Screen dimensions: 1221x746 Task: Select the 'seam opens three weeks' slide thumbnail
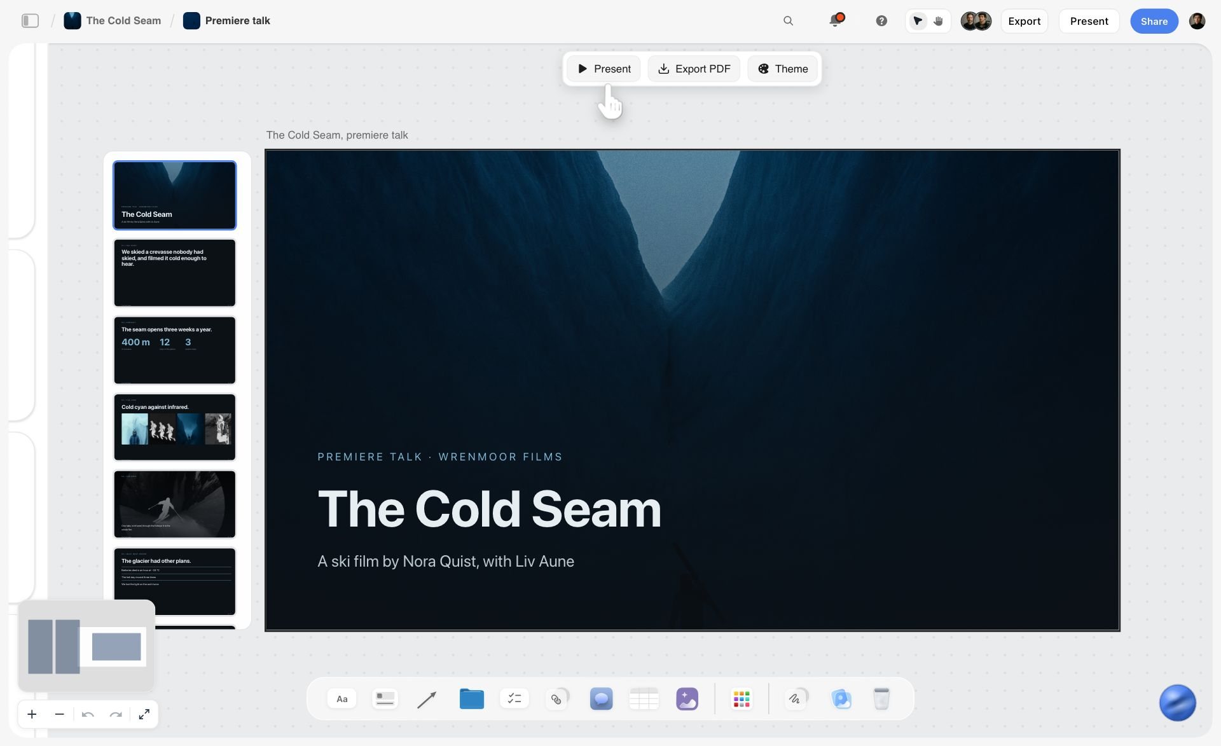(x=174, y=350)
